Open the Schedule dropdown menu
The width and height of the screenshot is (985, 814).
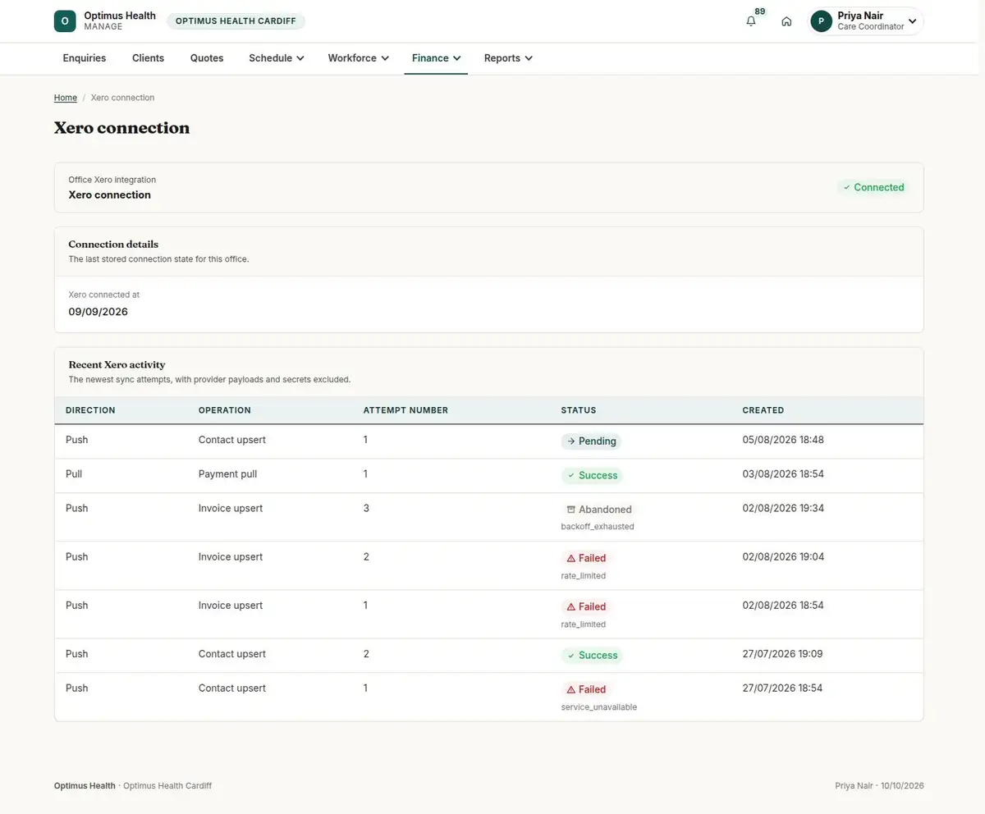[x=277, y=58]
